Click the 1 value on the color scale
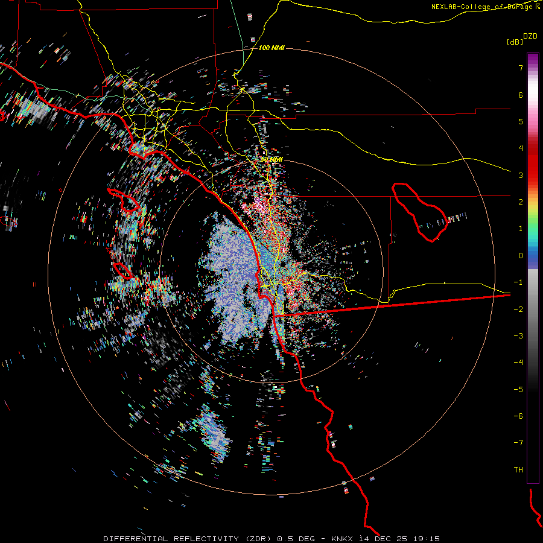 click(521, 229)
